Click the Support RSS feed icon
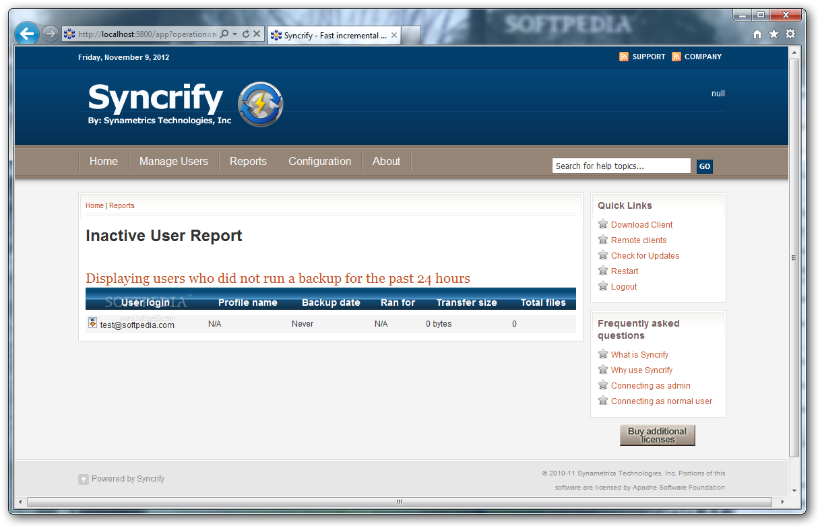 pyautogui.click(x=624, y=57)
